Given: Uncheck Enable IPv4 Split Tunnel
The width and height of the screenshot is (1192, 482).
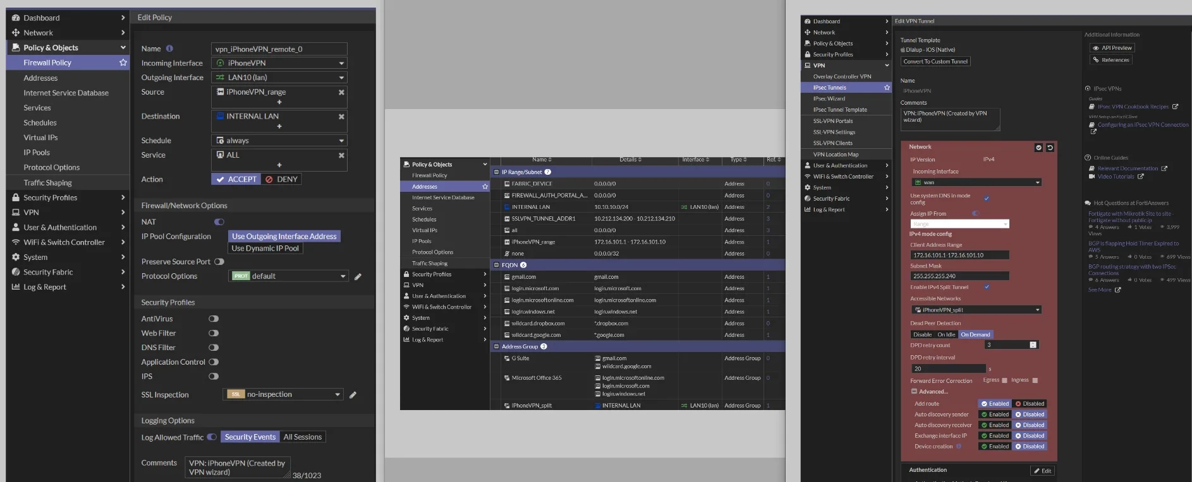Looking at the screenshot, I should tap(987, 287).
